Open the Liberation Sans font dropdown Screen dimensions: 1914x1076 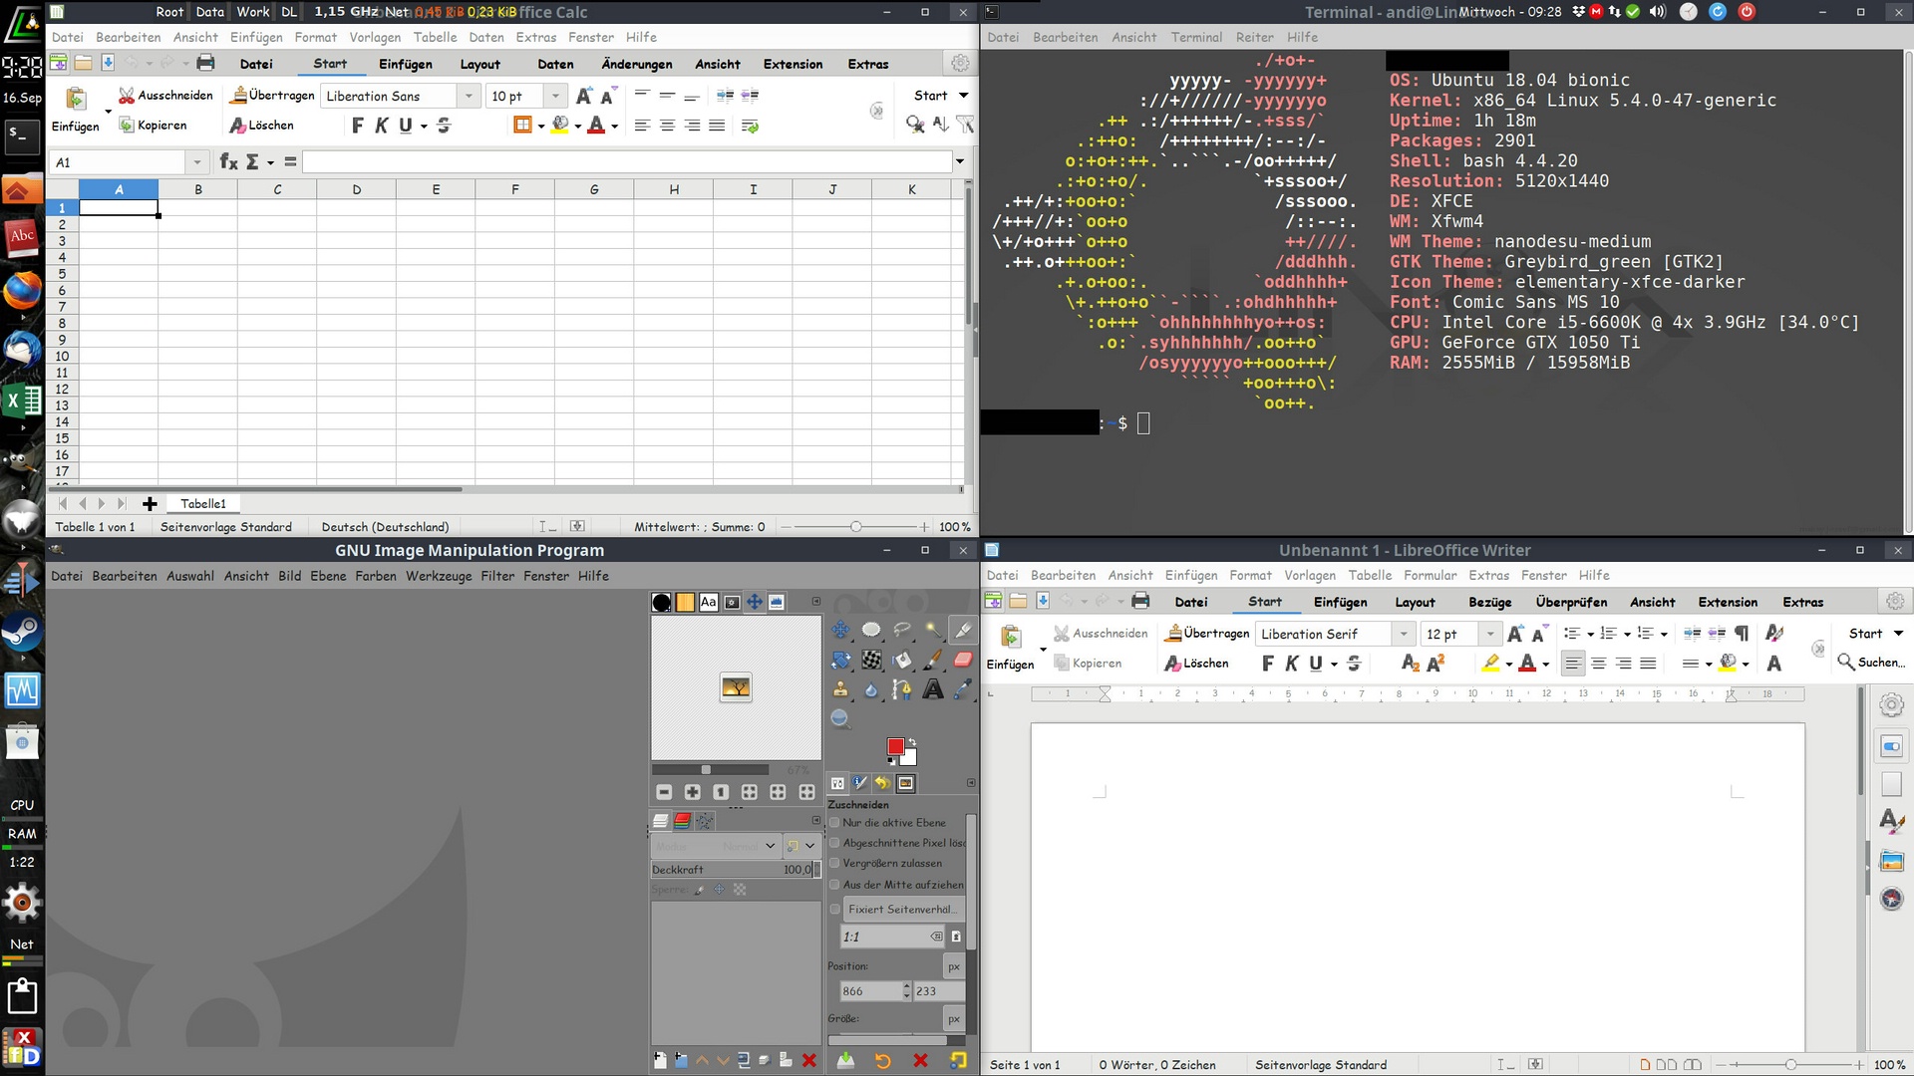tap(469, 96)
